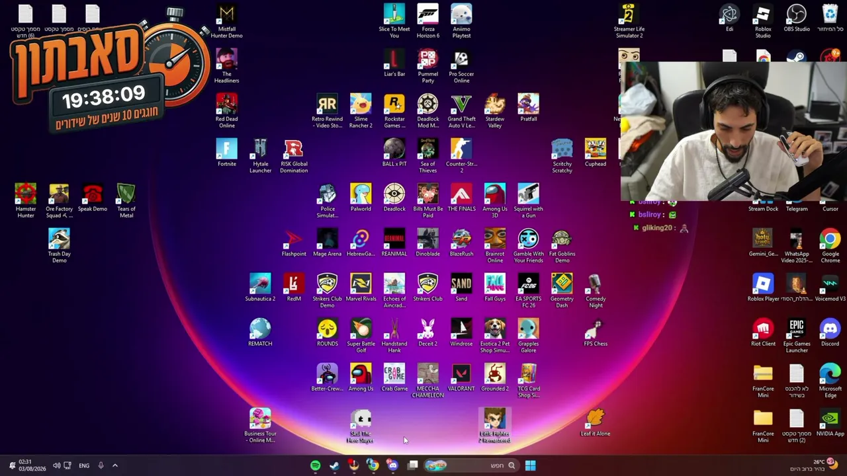Open Grand Theft Auto V shortcut
847x476 pixels.
[461, 111]
